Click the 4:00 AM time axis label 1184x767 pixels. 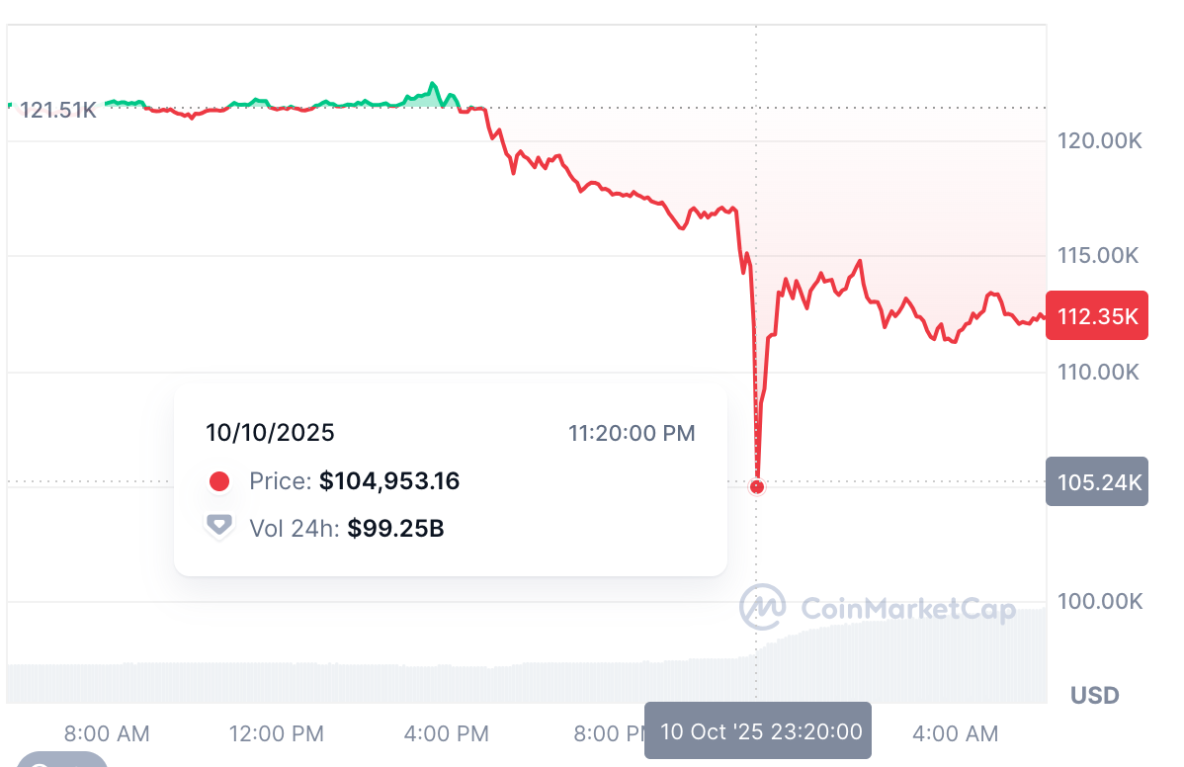[955, 733]
